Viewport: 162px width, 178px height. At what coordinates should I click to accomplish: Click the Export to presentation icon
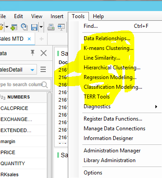[x=61, y=27]
